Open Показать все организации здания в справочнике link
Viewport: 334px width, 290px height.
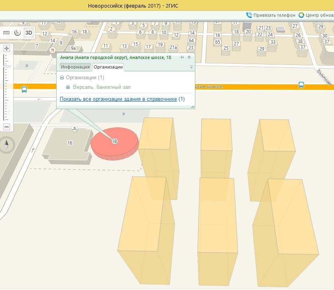coord(118,99)
